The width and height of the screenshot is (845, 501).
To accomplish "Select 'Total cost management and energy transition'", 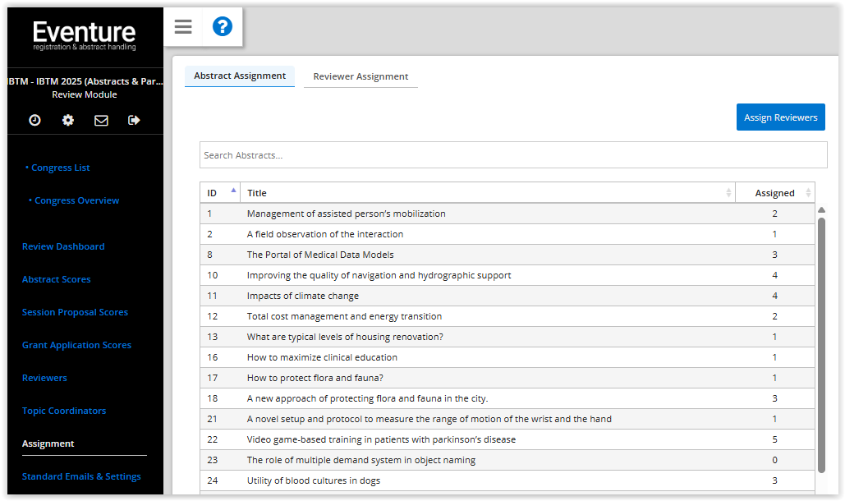I will (507, 316).
